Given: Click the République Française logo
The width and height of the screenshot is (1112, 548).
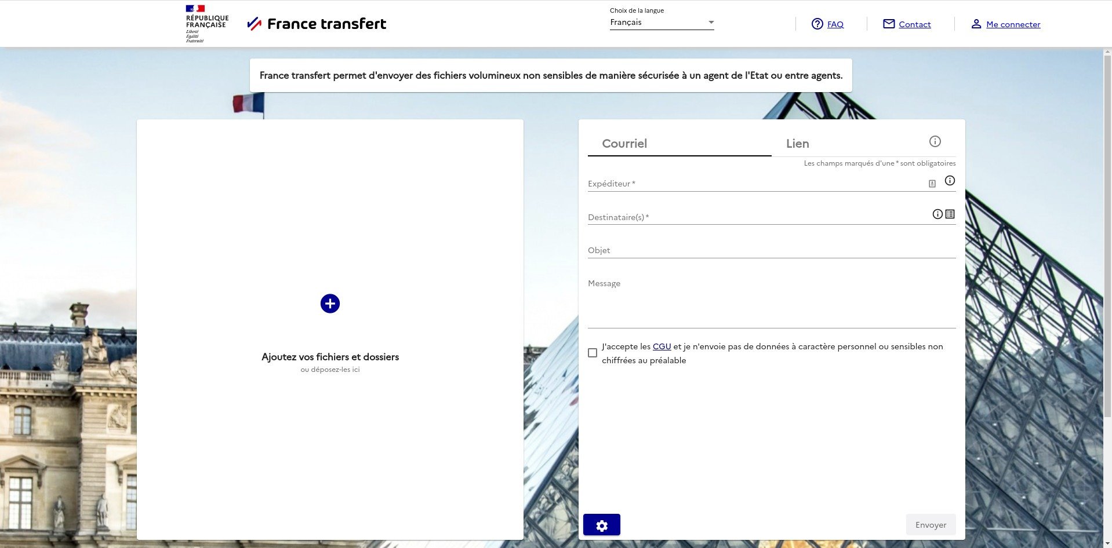Looking at the screenshot, I should click(x=207, y=24).
